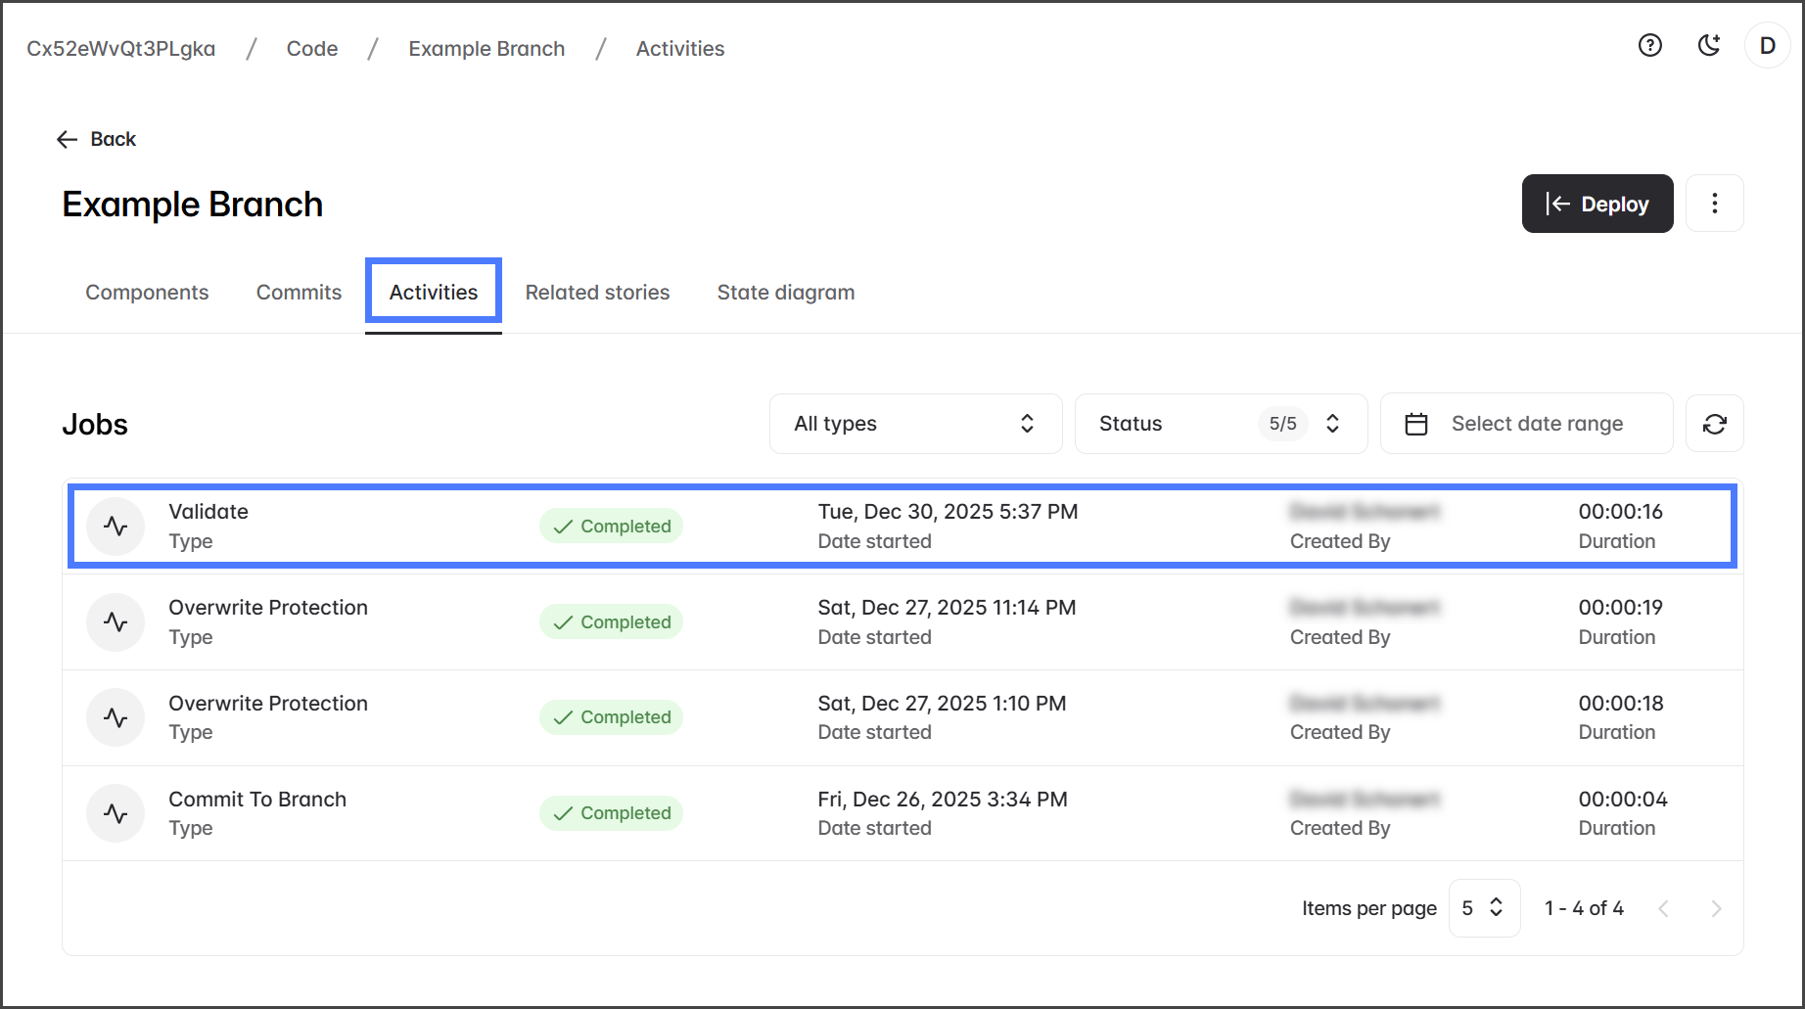Open the State diagram tab

pos(785,293)
